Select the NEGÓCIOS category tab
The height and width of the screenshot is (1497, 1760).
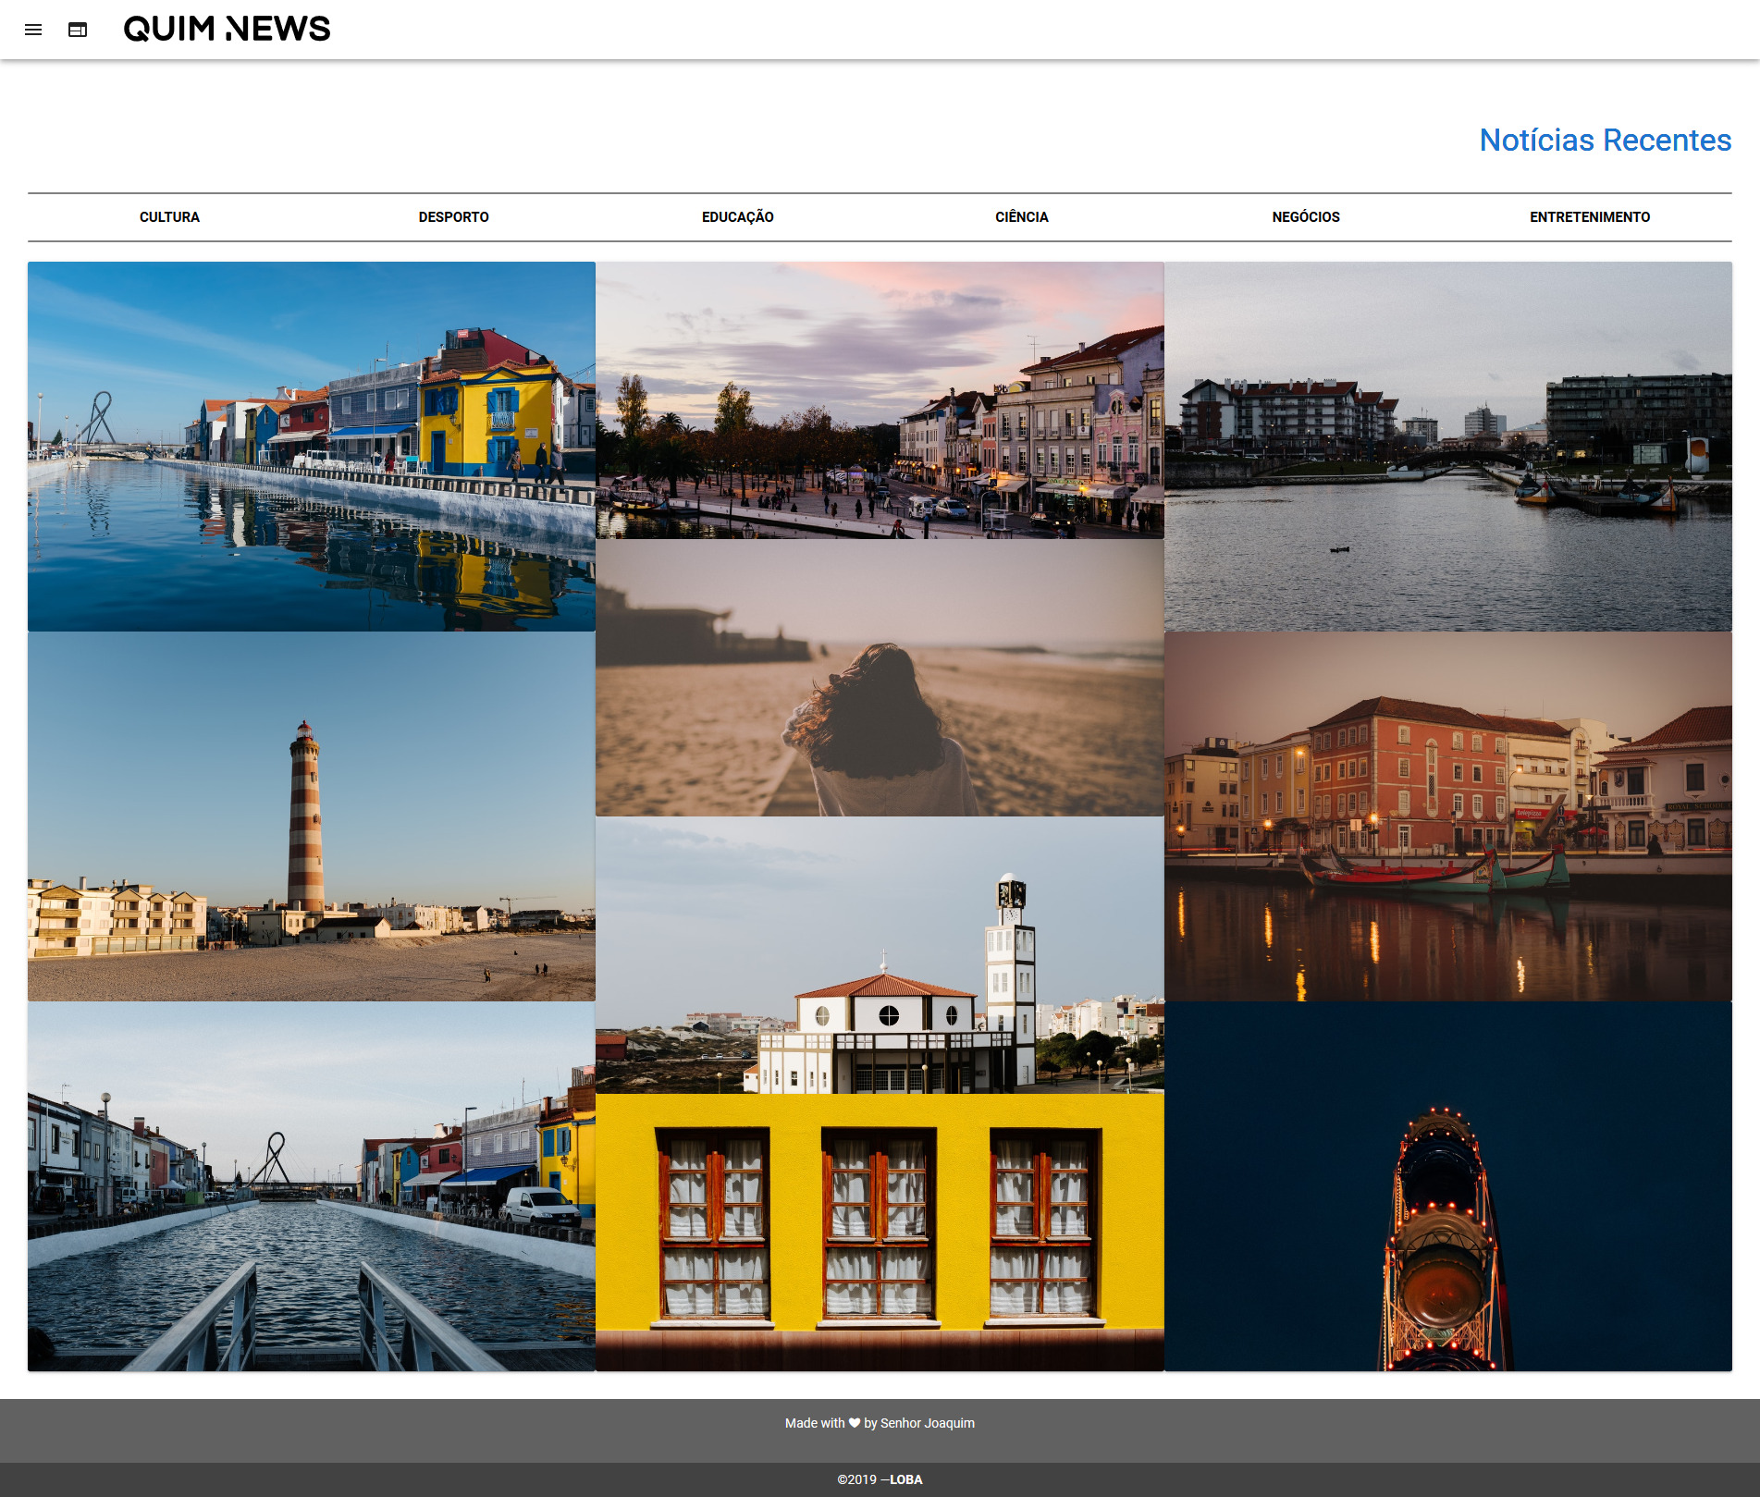click(1305, 217)
